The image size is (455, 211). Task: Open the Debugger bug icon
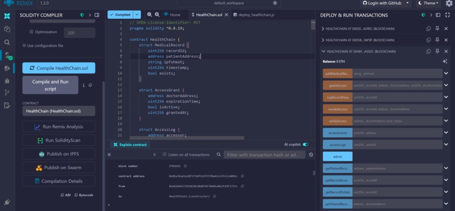[7, 81]
